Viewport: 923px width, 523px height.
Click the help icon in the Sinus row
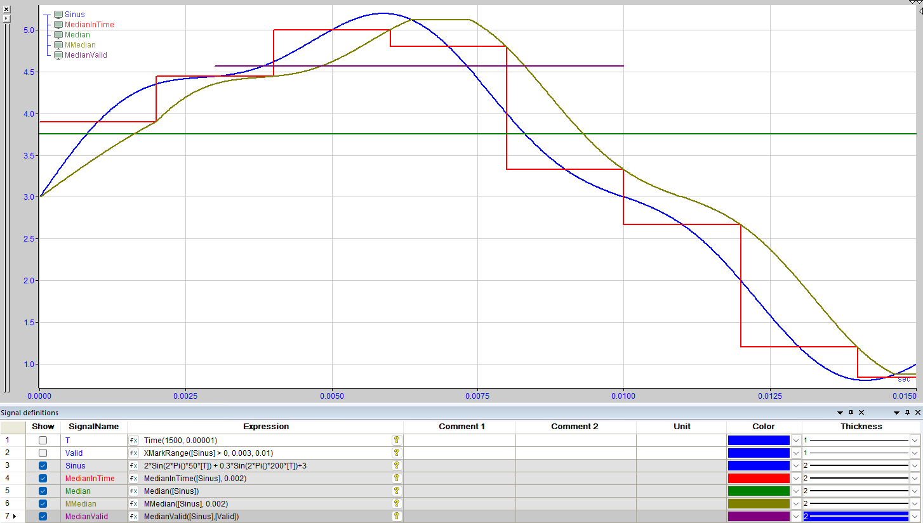click(x=397, y=465)
